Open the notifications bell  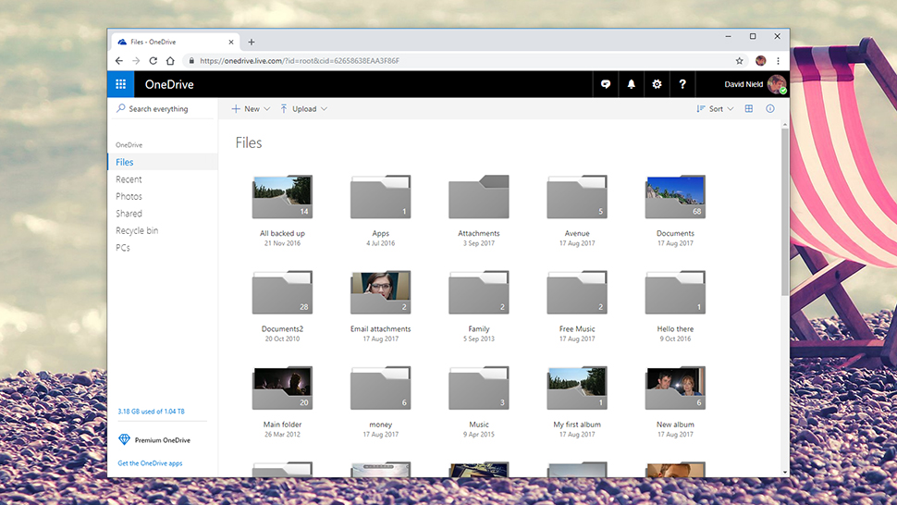point(631,84)
